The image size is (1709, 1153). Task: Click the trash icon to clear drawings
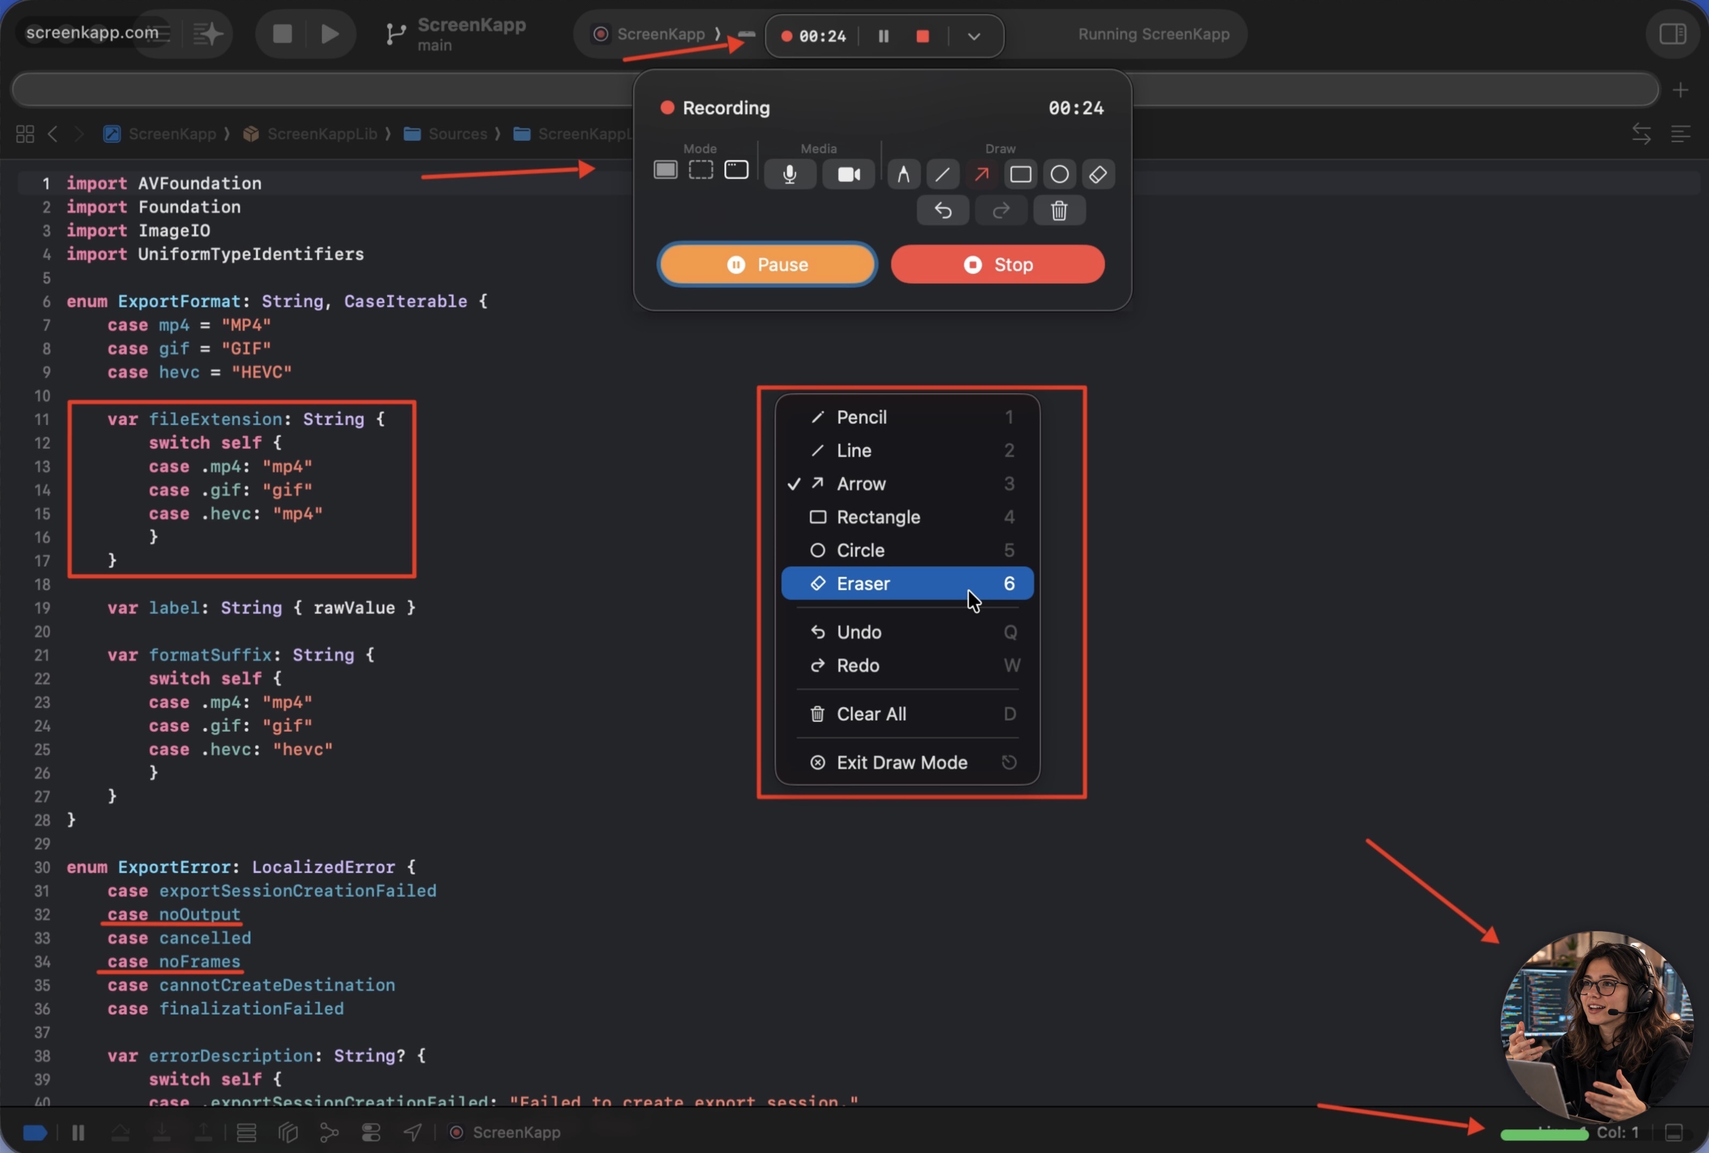[x=1059, y=211]
